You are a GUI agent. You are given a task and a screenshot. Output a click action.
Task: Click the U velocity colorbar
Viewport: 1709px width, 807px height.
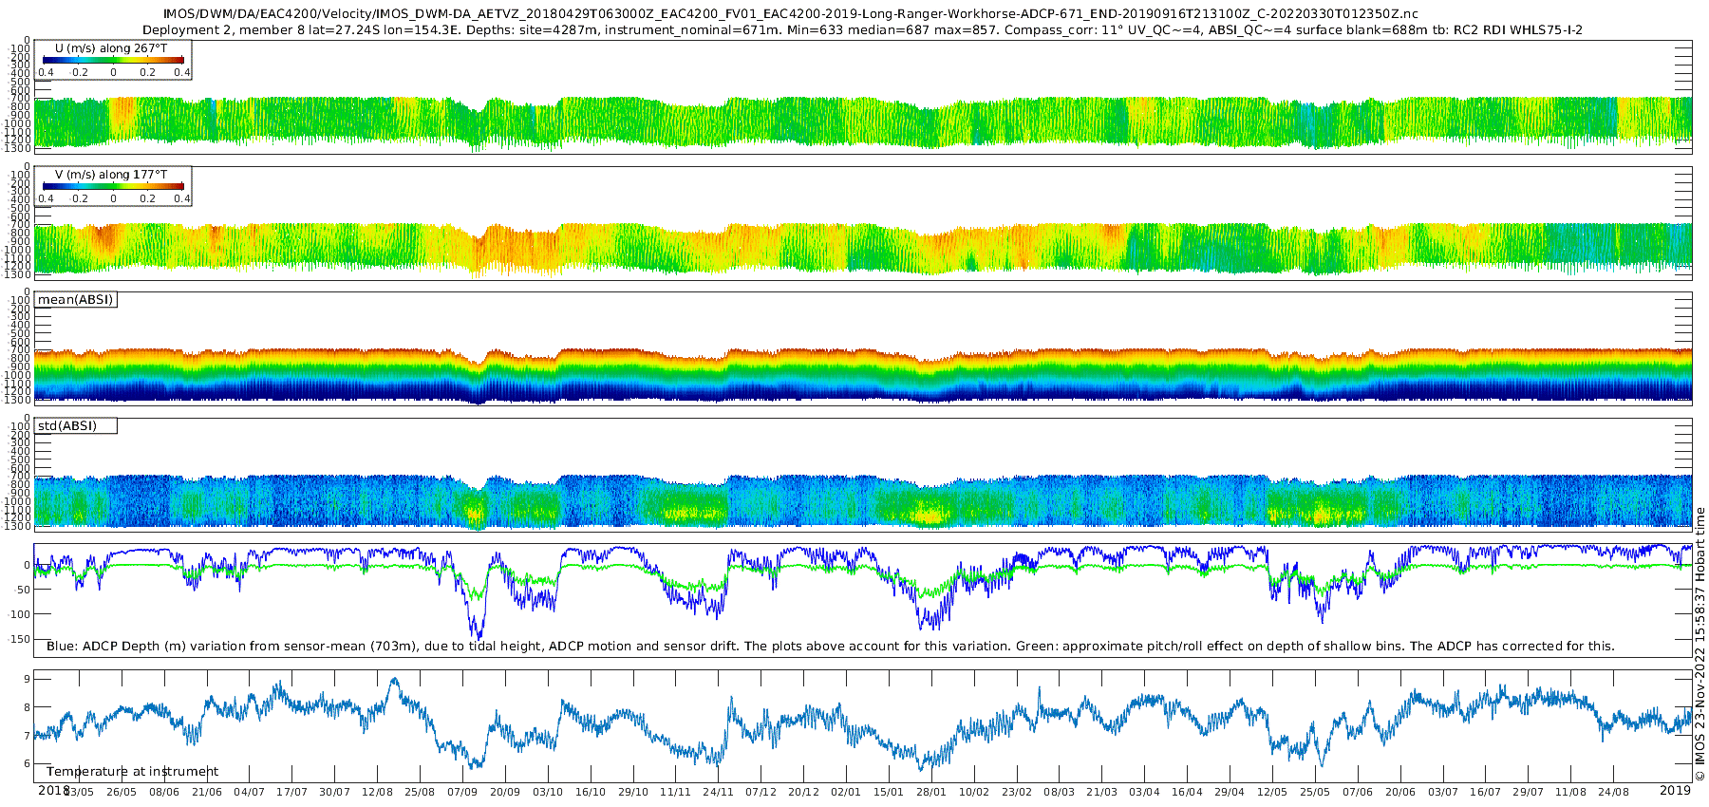click(x=113, y=61)
